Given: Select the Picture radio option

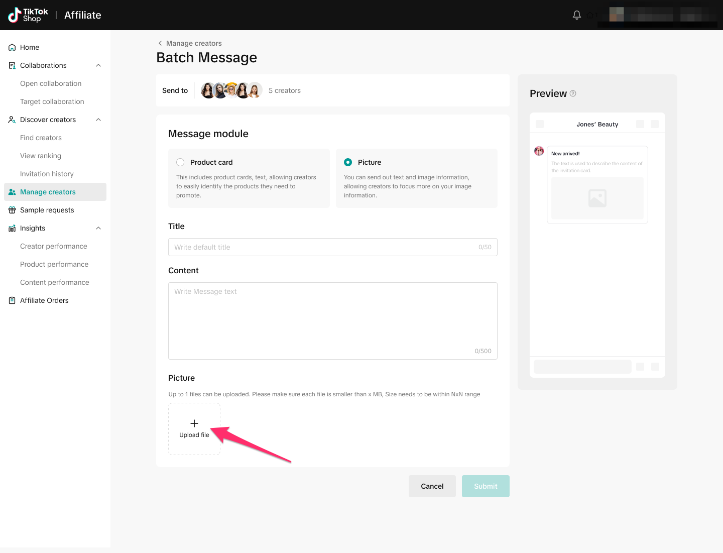Looking at the screenshot, I should (348, 162).
